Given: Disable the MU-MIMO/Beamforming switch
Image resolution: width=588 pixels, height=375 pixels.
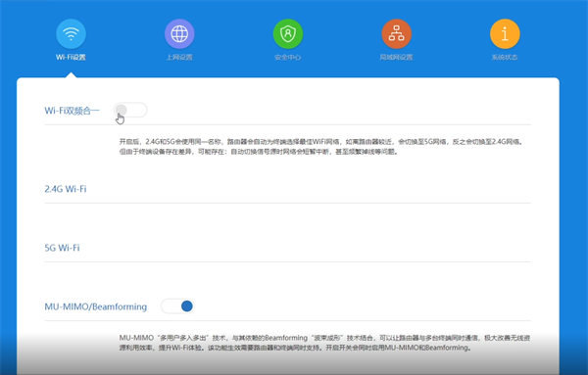Looking at the screenshot, I should coord(177,306).
